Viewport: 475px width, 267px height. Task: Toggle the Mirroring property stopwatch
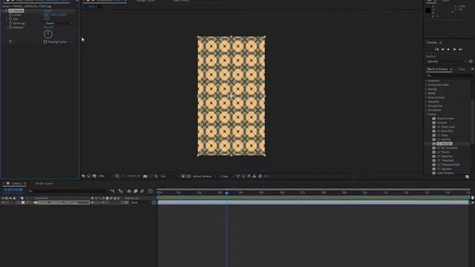[10, 23]
